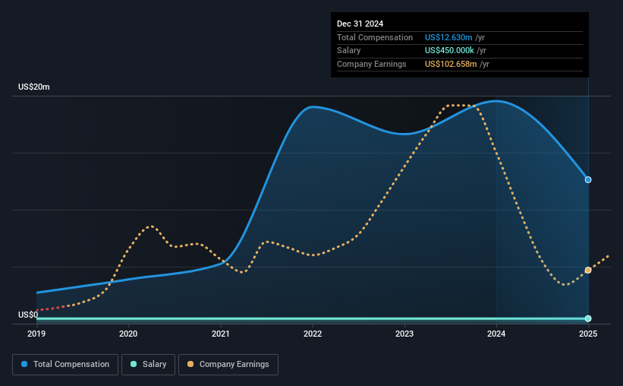623x386 pixels.
Task: Click the US$0 y-axis label
Action: pos(28,315)
